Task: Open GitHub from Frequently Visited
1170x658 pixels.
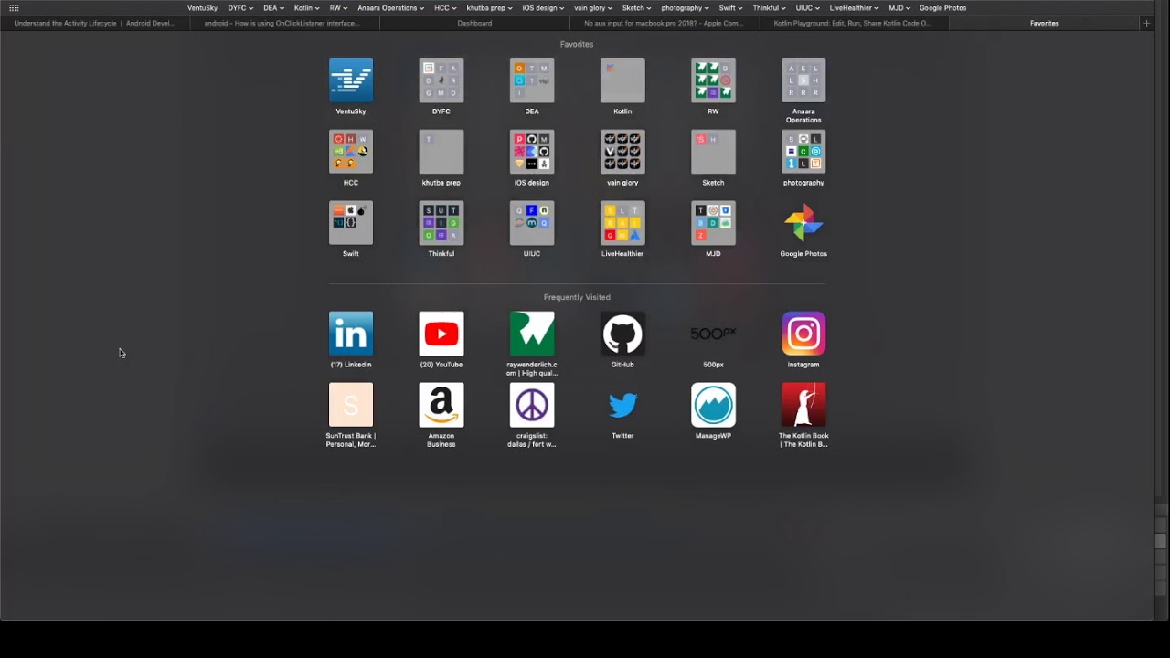Action: pos(622,334)
